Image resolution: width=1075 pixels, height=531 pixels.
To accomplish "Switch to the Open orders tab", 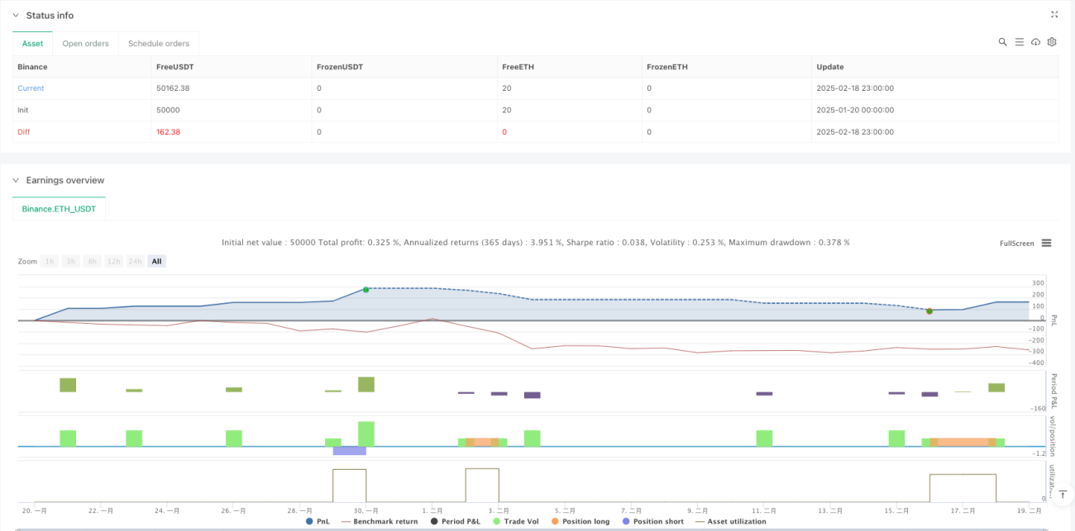I will (85, 44).
